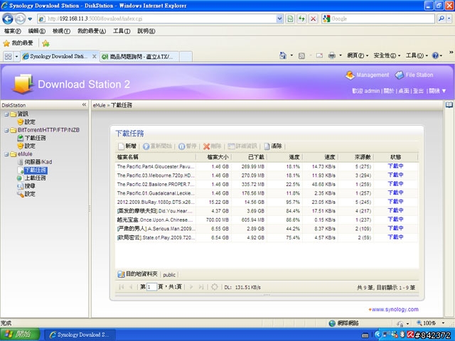Click the Windows 開始 Start button
This screenshot has width=455, height=341.
(20, 335)
